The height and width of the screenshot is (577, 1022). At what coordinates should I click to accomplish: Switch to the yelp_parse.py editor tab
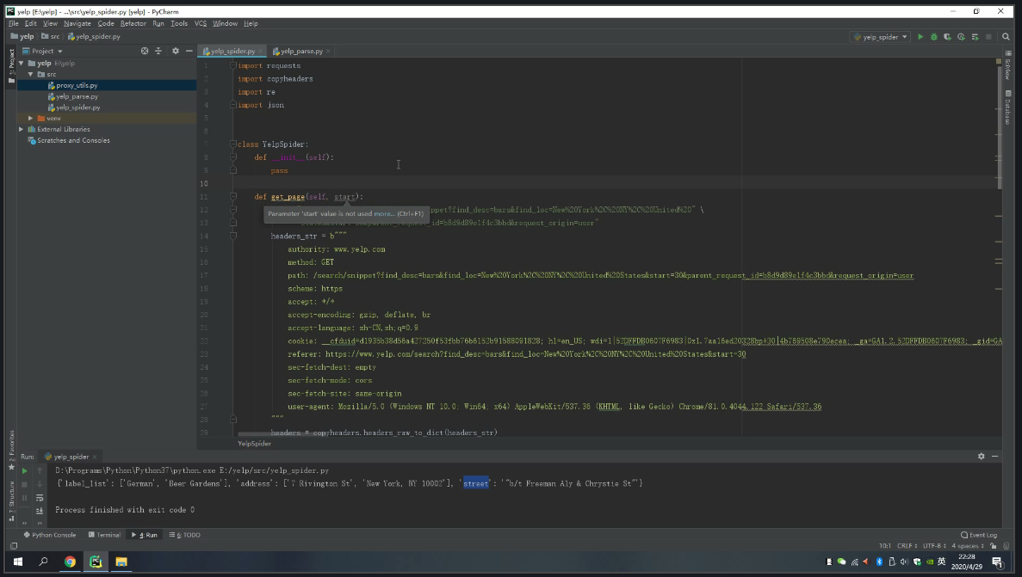297,51
